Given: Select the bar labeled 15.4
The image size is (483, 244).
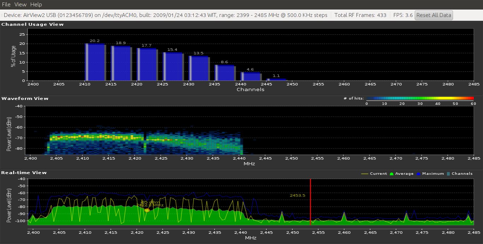Looking at the screenshot, I should click(173, 67).
